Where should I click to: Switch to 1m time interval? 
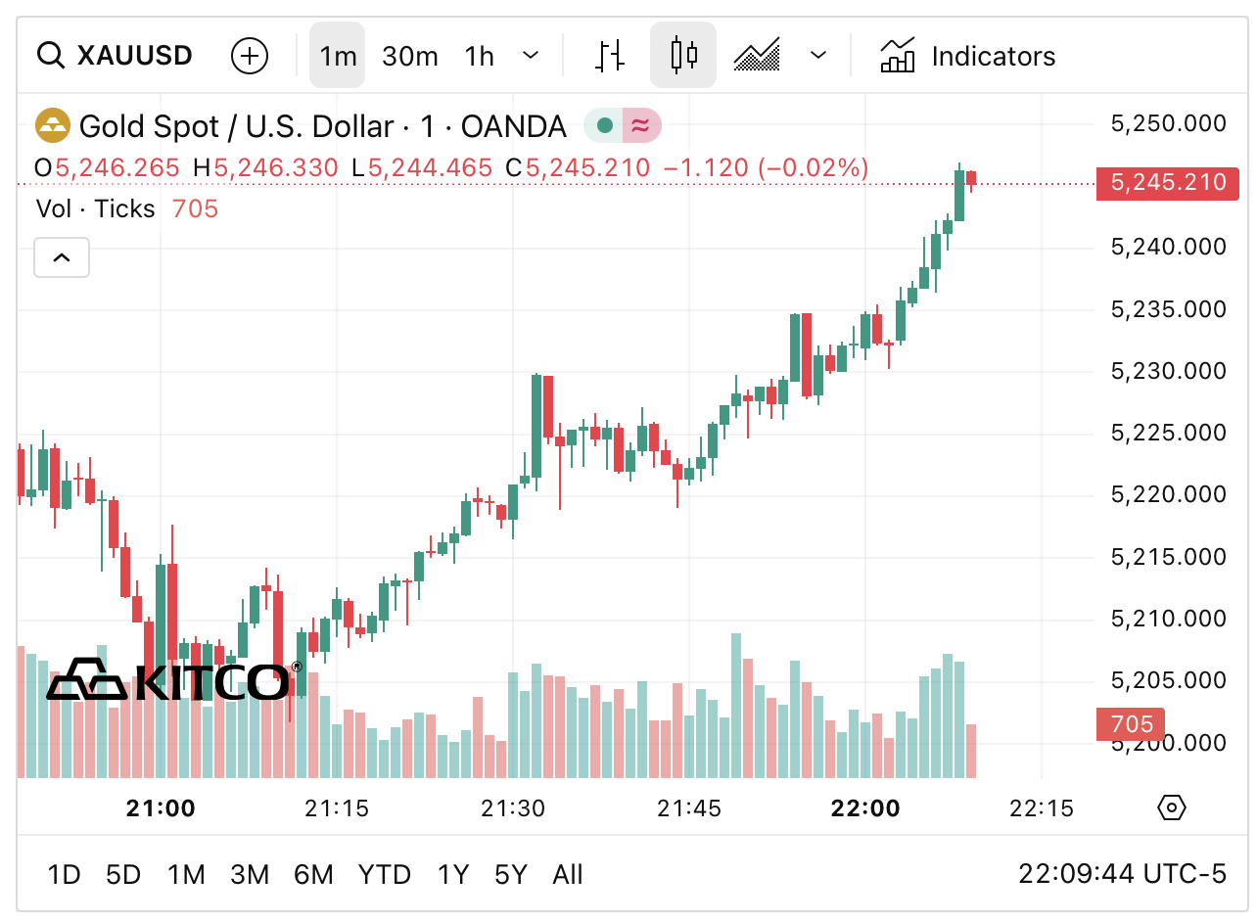coord(338,56)
